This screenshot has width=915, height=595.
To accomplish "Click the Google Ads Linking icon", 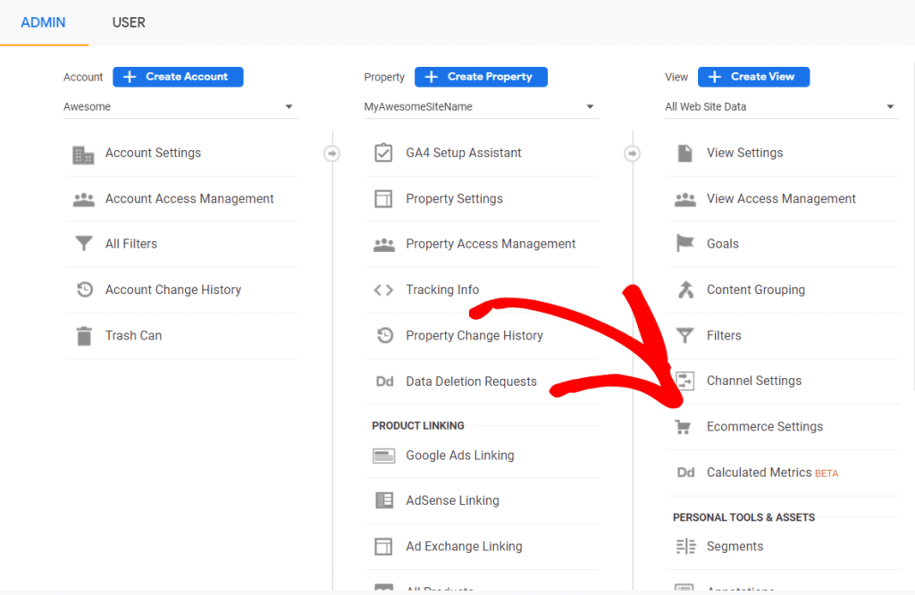I will [x=384, y=456].
